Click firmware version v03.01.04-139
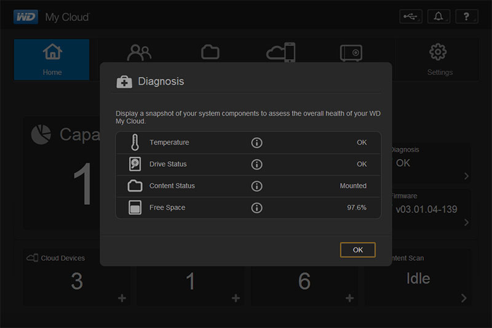Image resolution: width=492 pixels, height=328 pixels. [426, 209]
